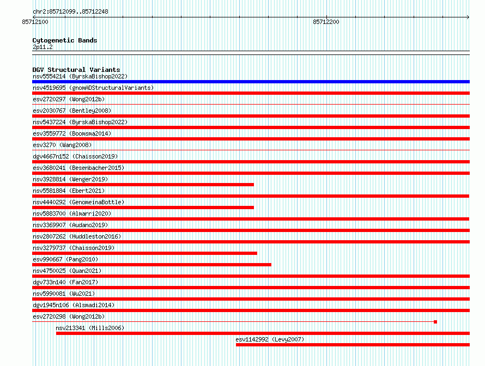Open dgv1945n106 (Alsmadi2014) label
The width and height of the screenshot is (485, 366).
click(x=74, y=305)
